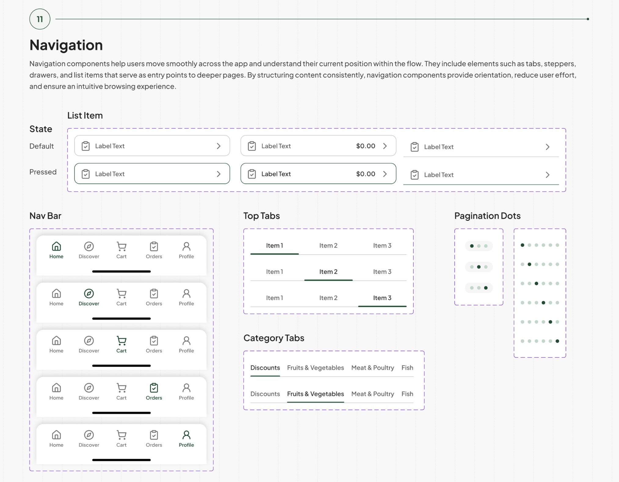Click the step 11 number circle
This screenshot has height=482, width=619.
(x=40, y=19)
